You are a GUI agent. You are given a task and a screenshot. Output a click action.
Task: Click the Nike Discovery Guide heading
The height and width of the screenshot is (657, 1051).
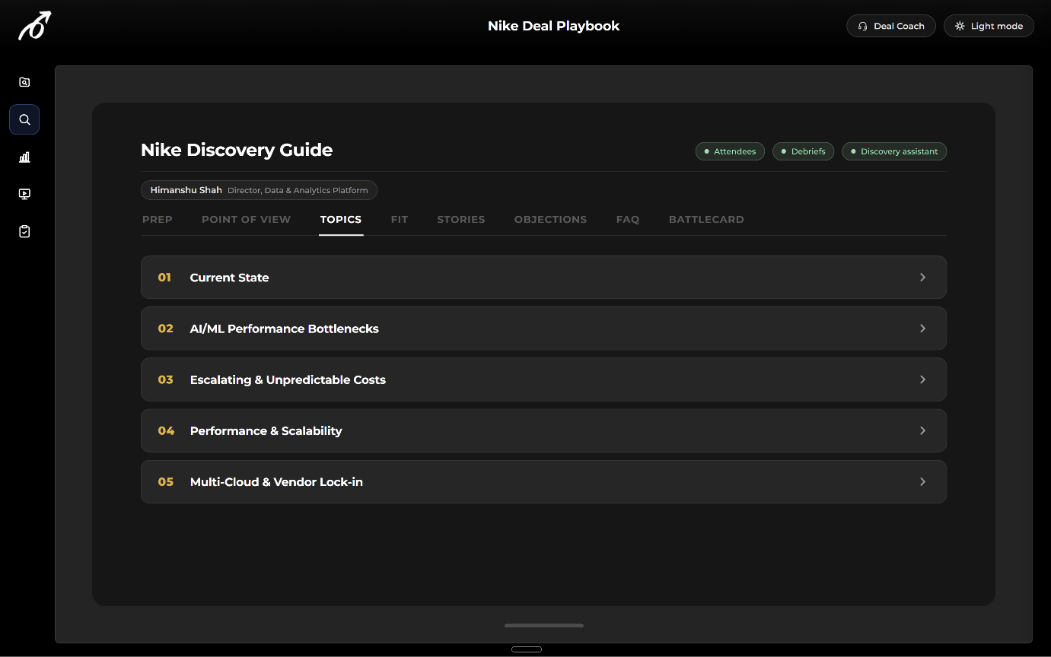click(237, 150)
